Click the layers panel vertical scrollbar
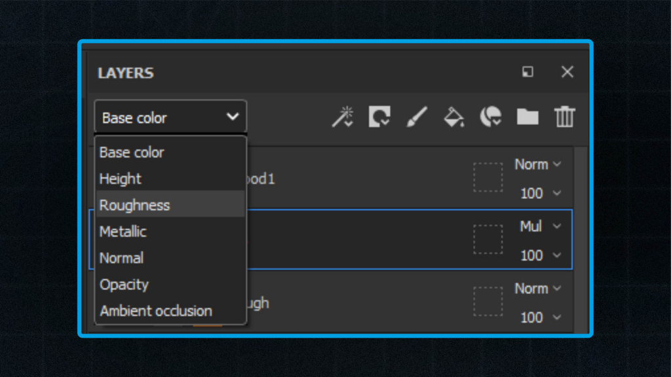This screenshot has height=377, width=671. [581, 240]
